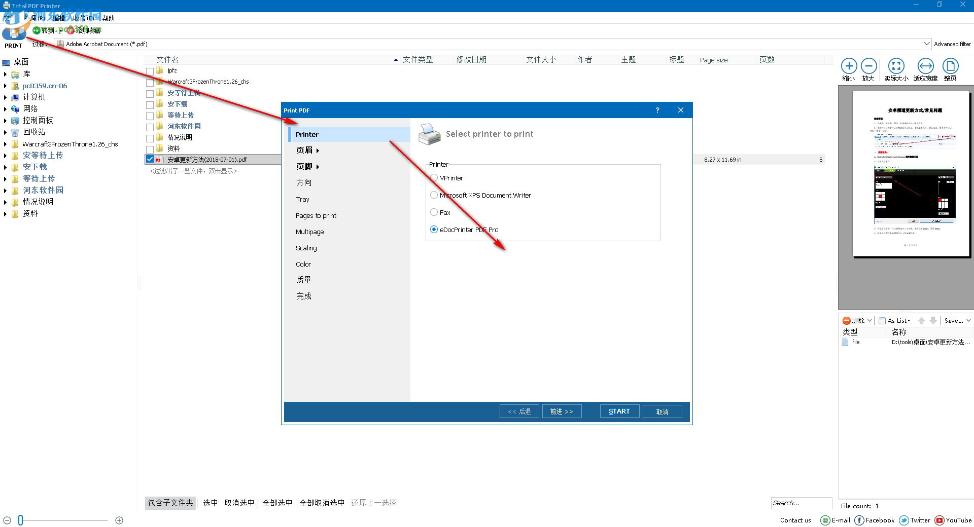The height and width of the screenshot is (527, 974).
Task: Switch to the Scaling section
Action: (306, 248)
